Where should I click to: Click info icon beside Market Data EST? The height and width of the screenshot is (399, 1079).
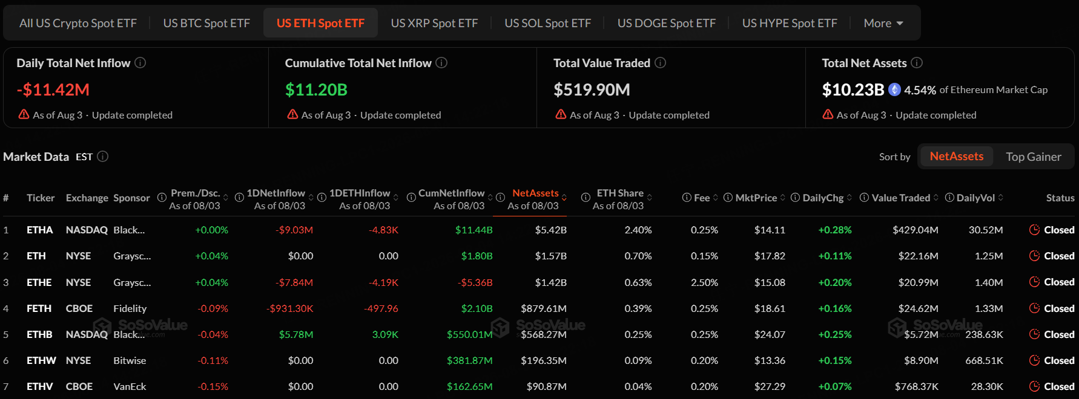103,157
